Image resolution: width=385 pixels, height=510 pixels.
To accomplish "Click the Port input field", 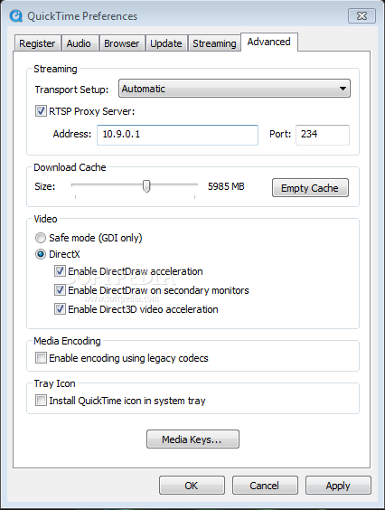I will [x=323, y=135].
